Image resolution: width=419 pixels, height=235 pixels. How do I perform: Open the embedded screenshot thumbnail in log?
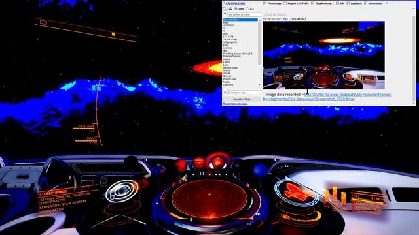(324, 55)
